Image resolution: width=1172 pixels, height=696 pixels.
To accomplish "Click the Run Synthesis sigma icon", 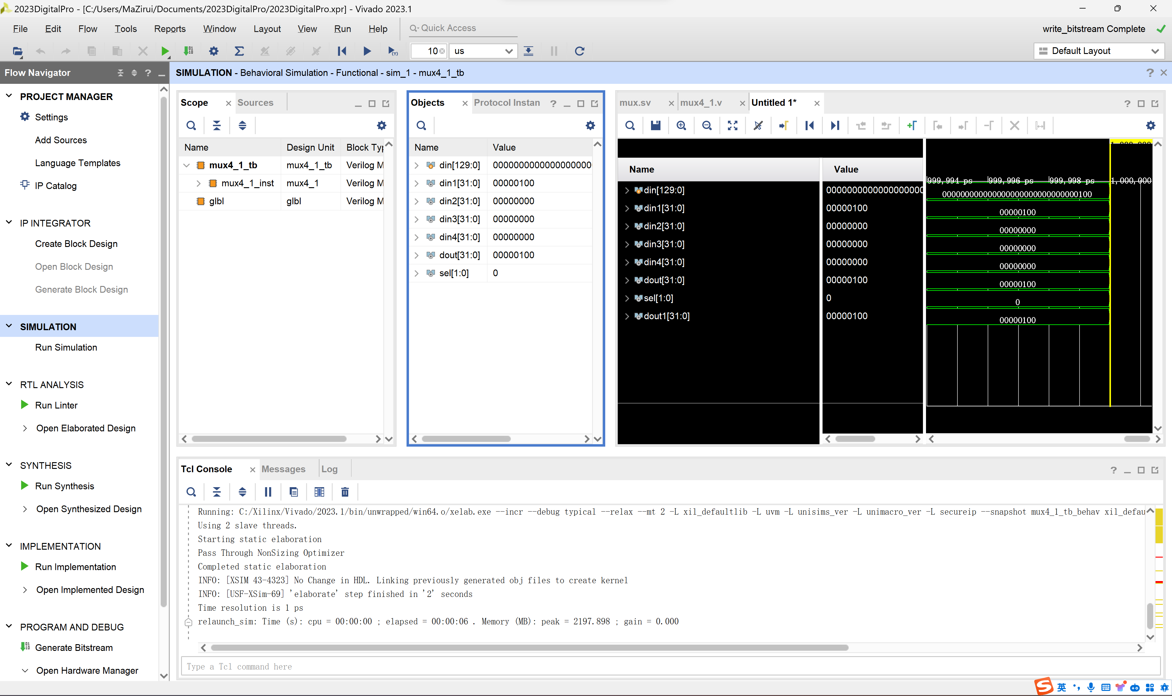I will 239,51.
